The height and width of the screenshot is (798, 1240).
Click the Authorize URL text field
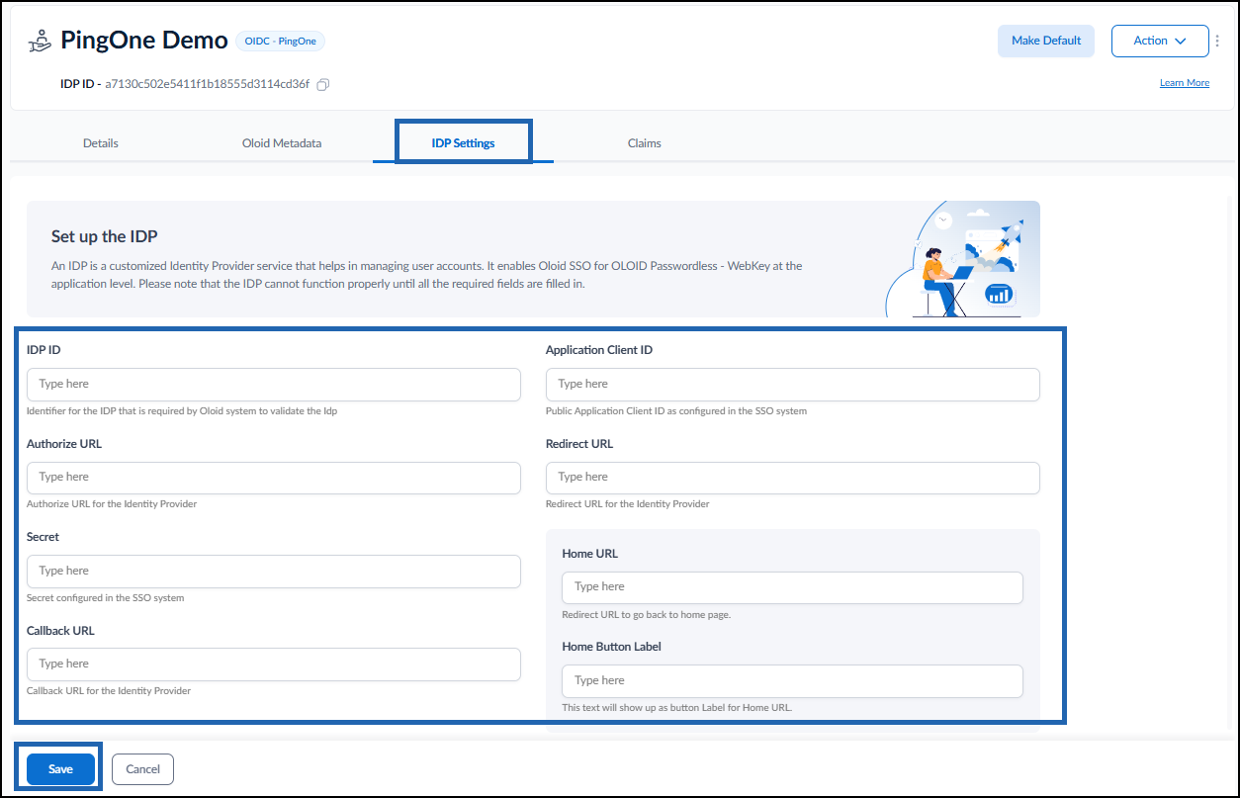[x=274, y=478]
